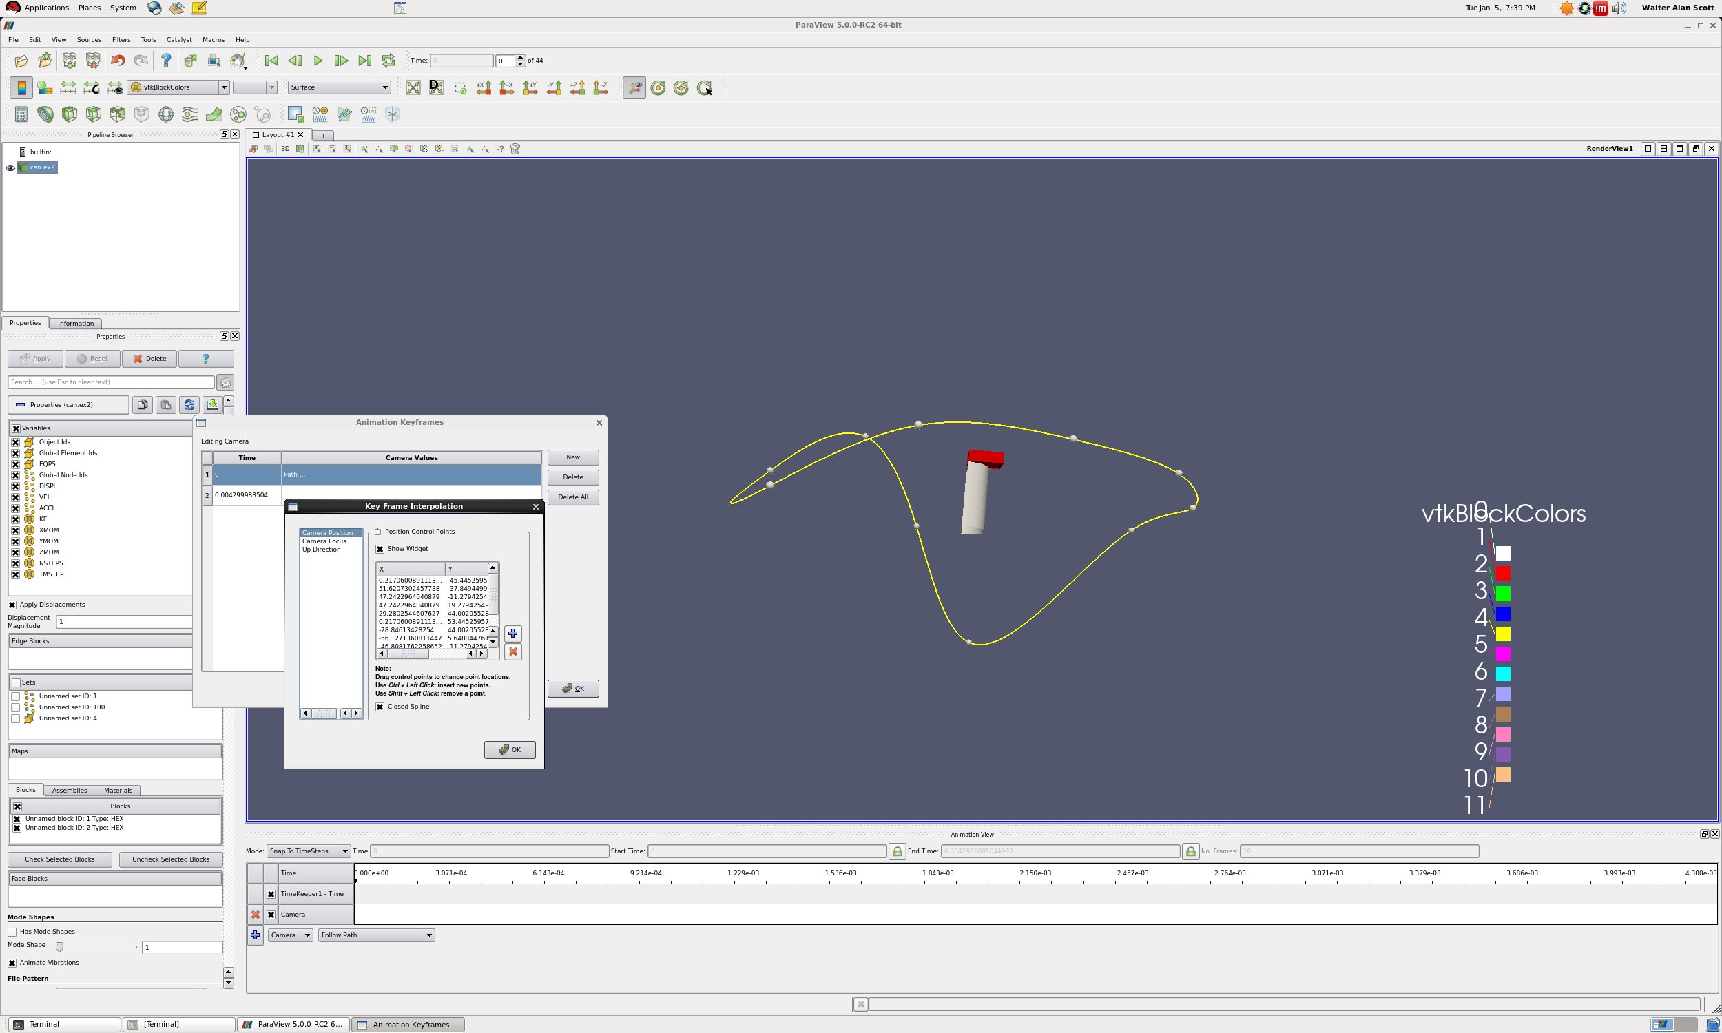This screenshot has width=1722, height=1033.
Task: Uncheck Show Widget checkbox
Action: (380, 550)
